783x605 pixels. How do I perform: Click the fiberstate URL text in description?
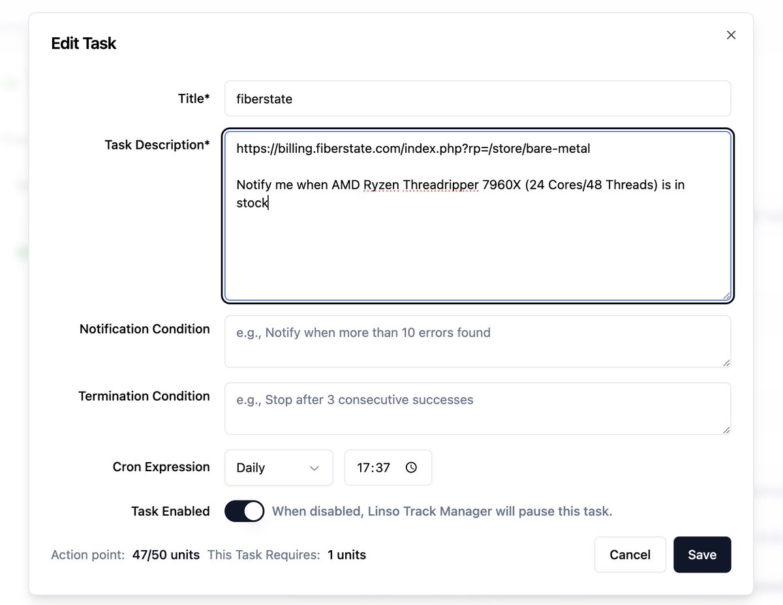(413, 149)
